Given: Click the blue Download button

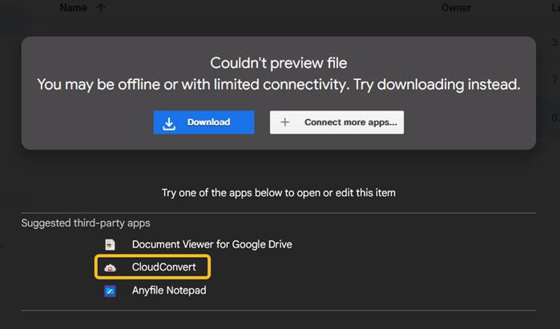Looking at the screenshot, I should click(x=203, y=122).
